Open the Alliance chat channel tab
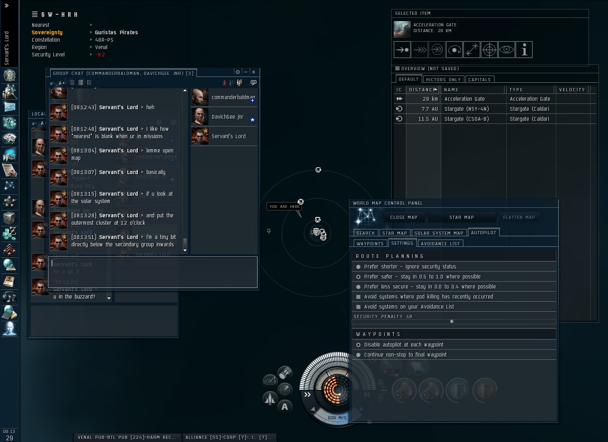The image size is (608, 442). [x=229, y=437]
